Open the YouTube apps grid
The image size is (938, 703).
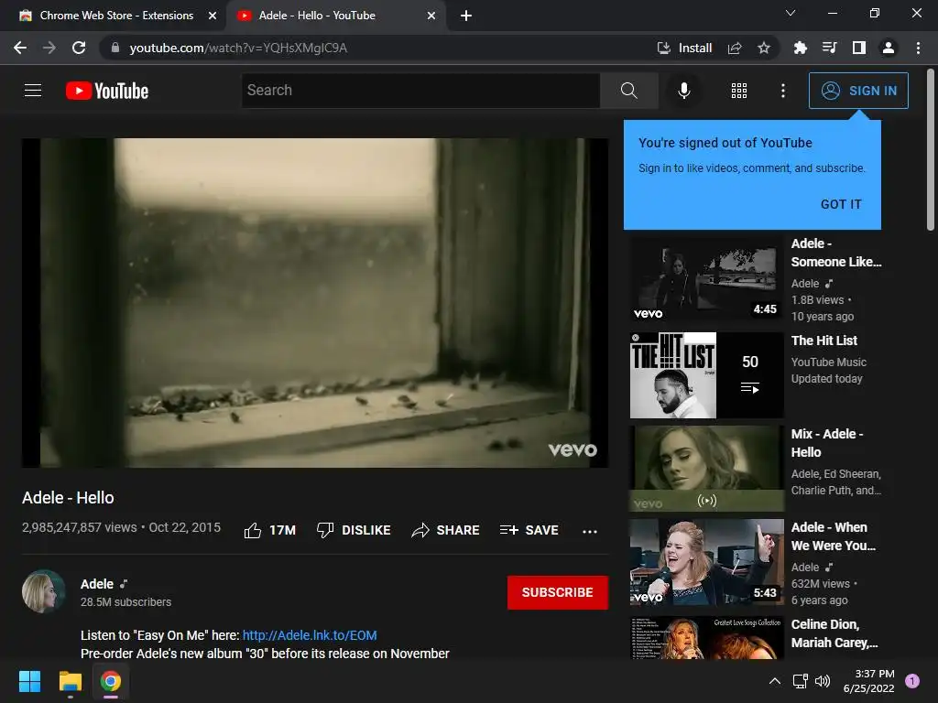[739, 91]
